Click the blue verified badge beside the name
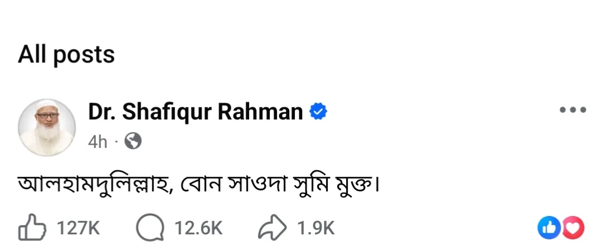Screen dimensions: 602x250 318,112
